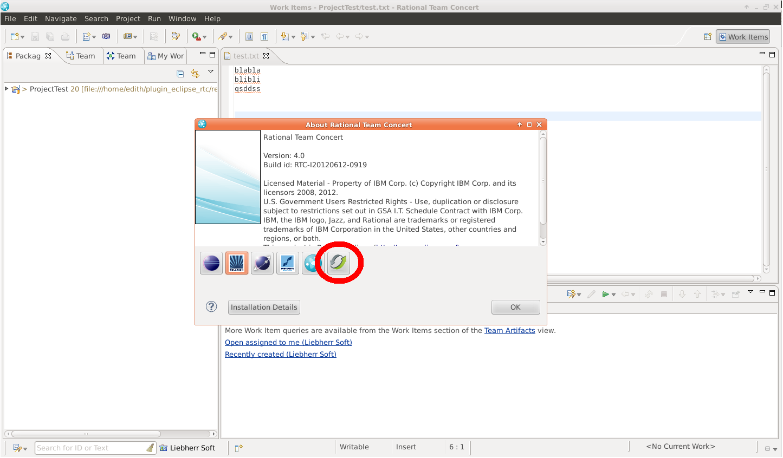The height and width of the screenshot is (458, 783).
Task: Open dropdown arrow next to New wizard icon
Action: 23,37
